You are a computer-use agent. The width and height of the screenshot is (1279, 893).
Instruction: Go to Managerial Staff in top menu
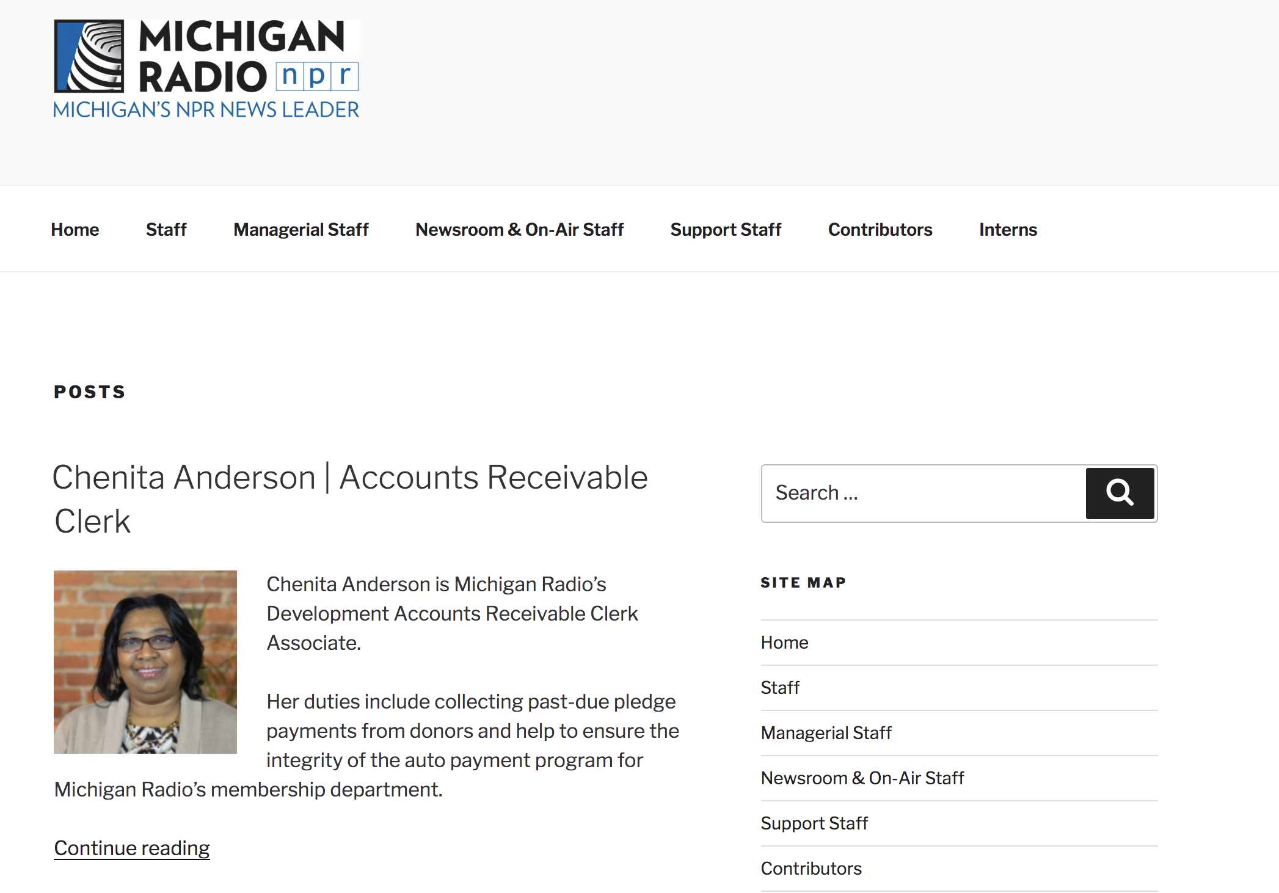(x=301, y=230)
